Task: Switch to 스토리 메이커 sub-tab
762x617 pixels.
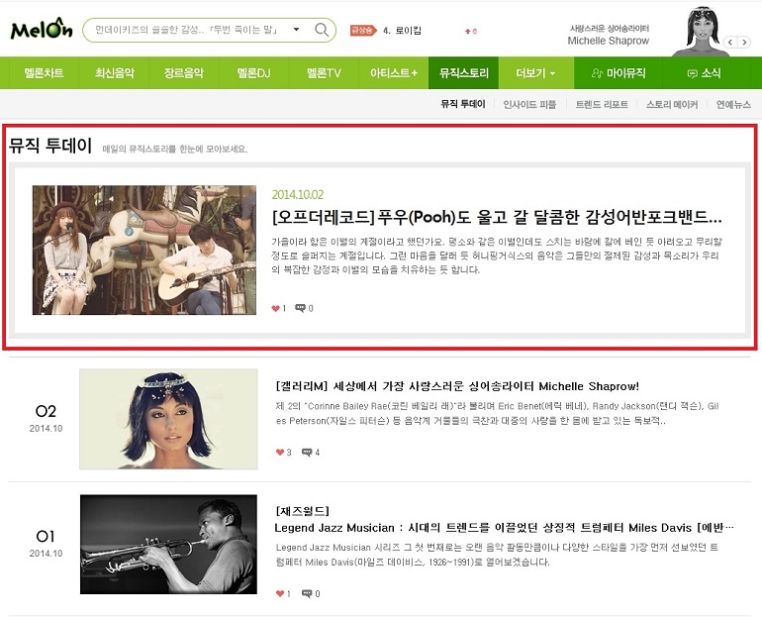Action: pos(672,104)
